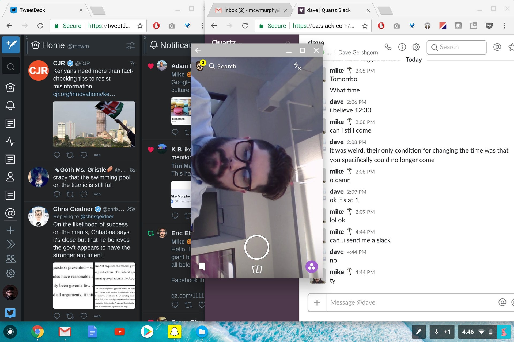Retweet the CJR tweet
Screen dimensions: 514x342
(70, 155)
